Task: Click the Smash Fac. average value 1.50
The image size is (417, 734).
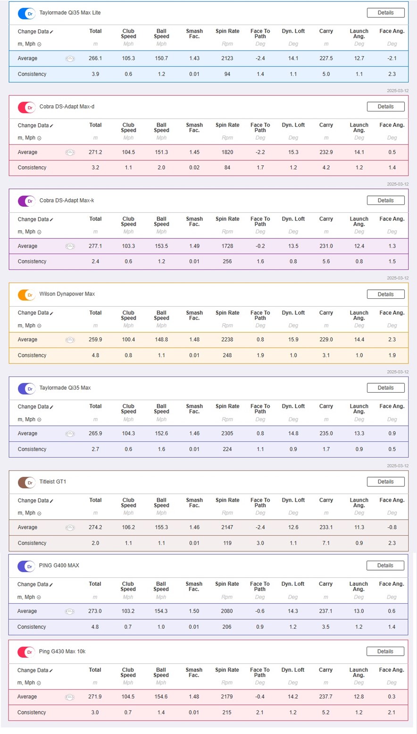Action: click(x=194, y=611)
